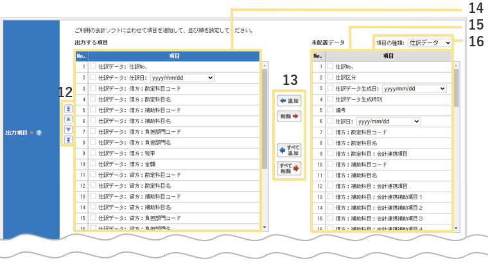Check the 仕訳区分 checkbox in unplaced data
The image size is (488, 263).
pyautogui.click(x=331, y=77)
